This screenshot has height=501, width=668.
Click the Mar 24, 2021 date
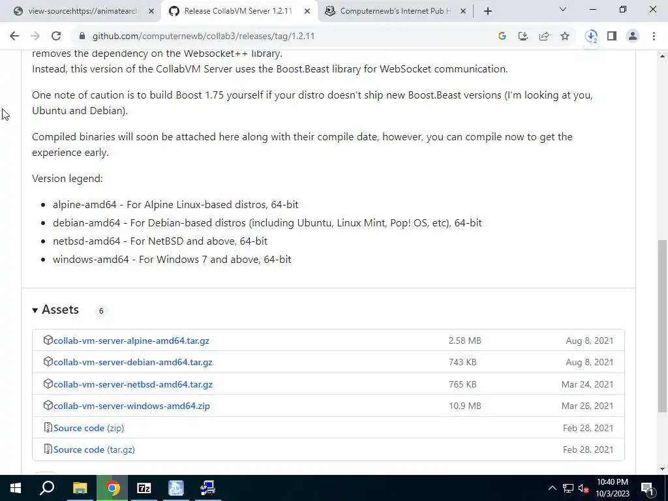tap(588, 384)
